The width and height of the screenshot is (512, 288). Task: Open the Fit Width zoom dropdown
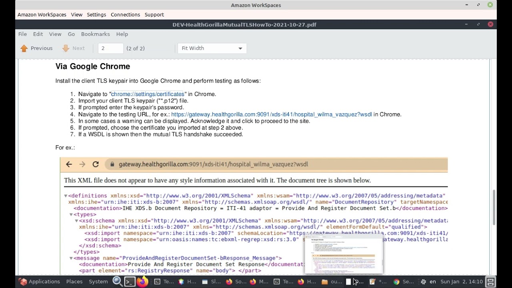coord(212,48)
